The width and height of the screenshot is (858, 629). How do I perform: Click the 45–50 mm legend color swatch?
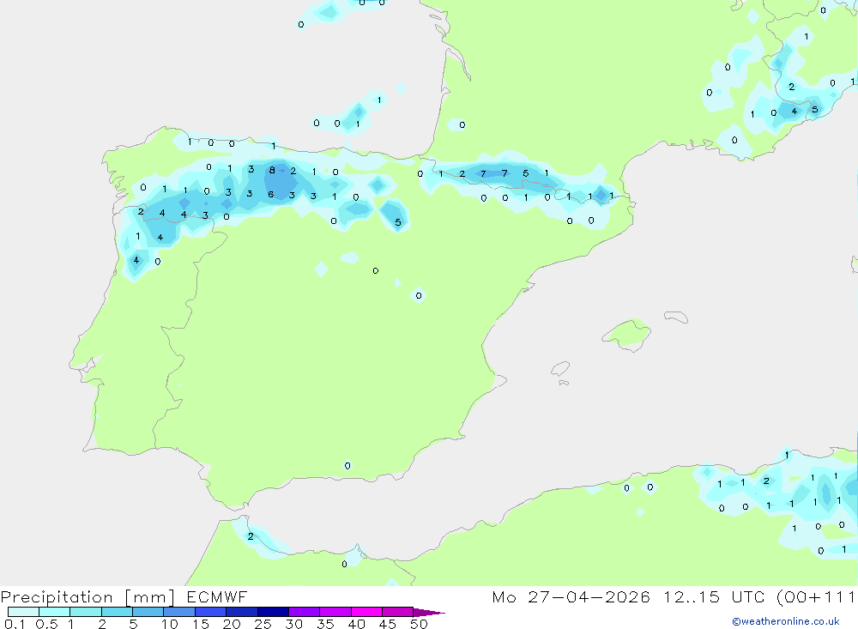(x=398, y=612)
